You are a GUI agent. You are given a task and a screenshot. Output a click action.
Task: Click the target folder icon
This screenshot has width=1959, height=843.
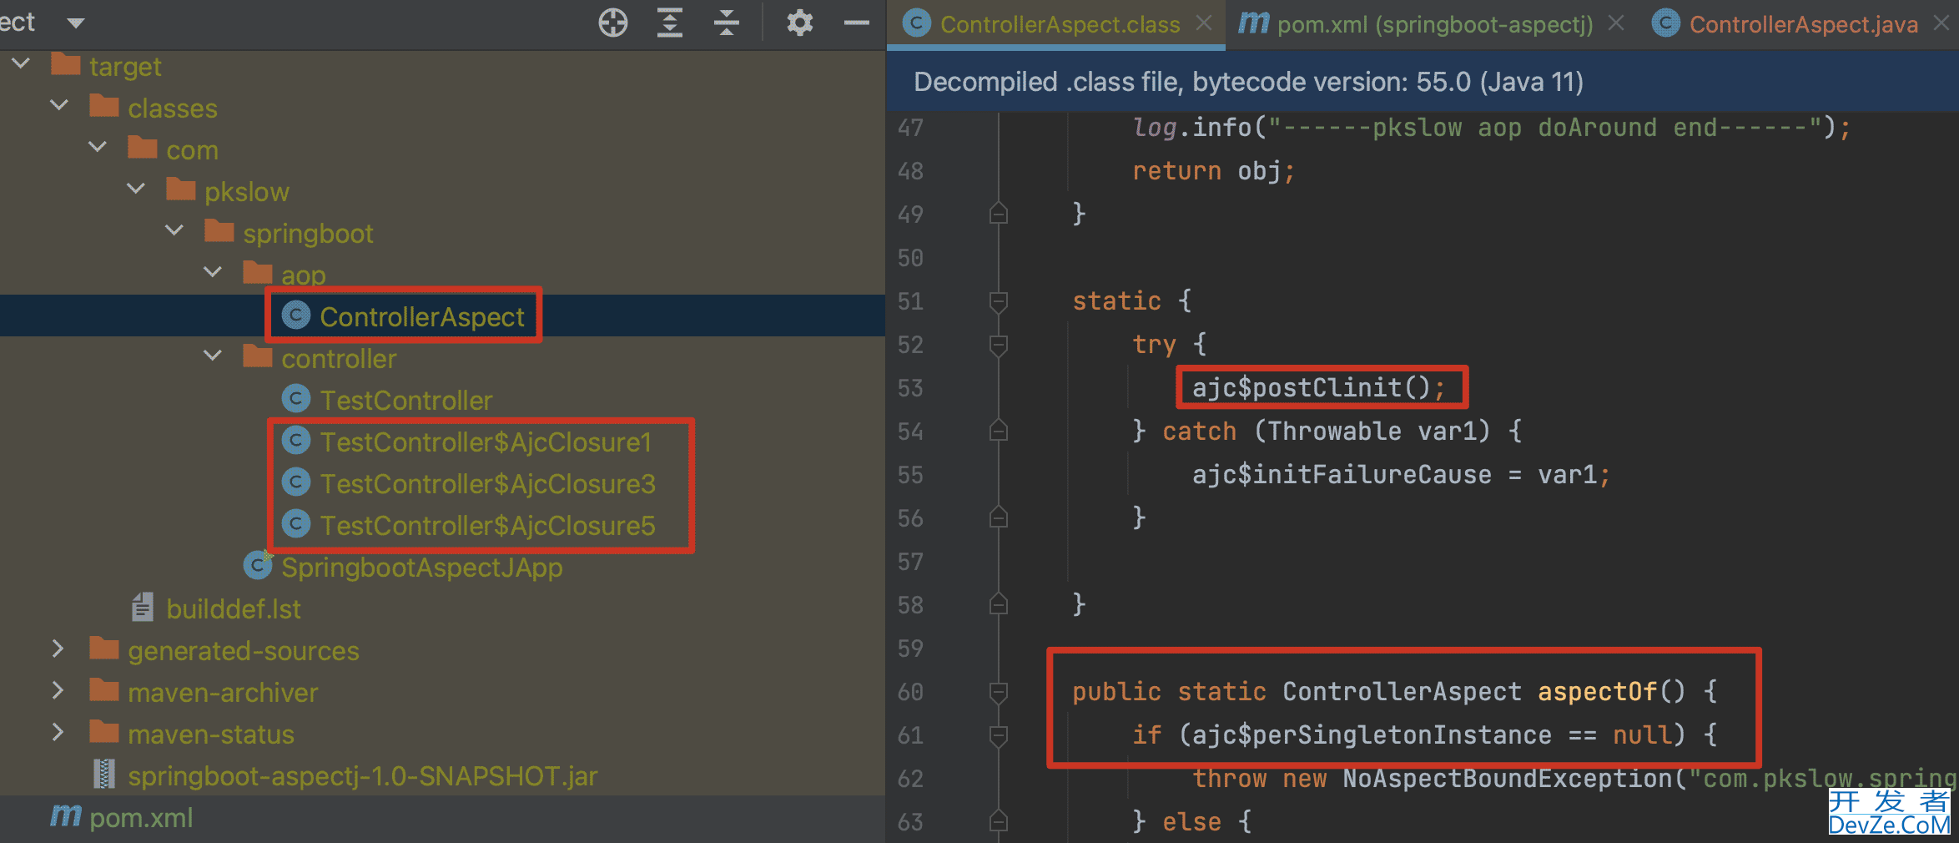(65, 64)
